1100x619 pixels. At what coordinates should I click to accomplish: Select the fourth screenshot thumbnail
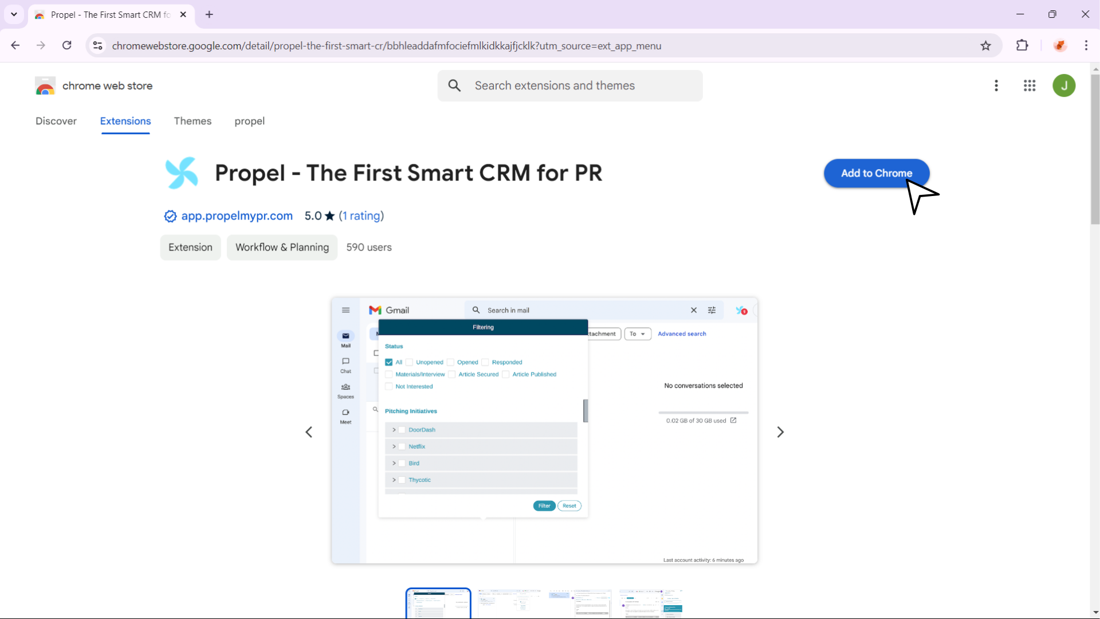pyautogui.click(x=651, y=604)
